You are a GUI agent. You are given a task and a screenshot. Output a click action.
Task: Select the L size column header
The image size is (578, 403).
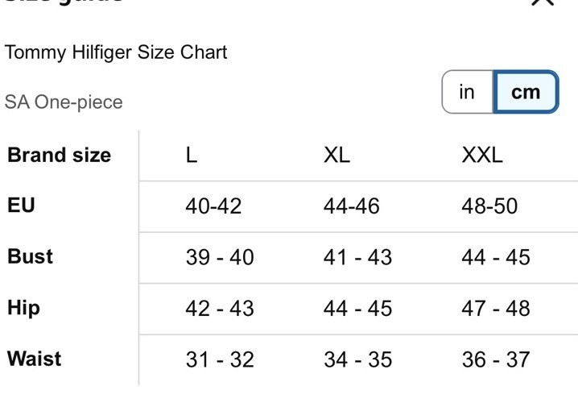(x=192, y=155)
